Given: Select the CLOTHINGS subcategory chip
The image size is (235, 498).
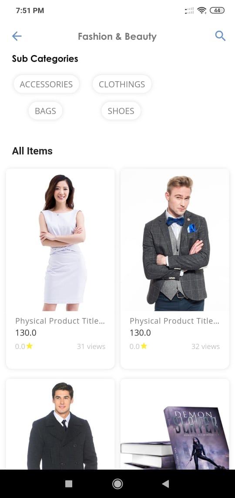Looking at the screenshot, I should point(122,84).
